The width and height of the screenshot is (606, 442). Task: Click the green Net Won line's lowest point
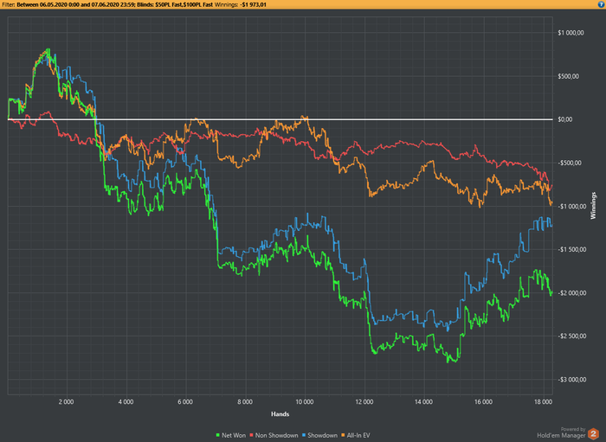449,362
